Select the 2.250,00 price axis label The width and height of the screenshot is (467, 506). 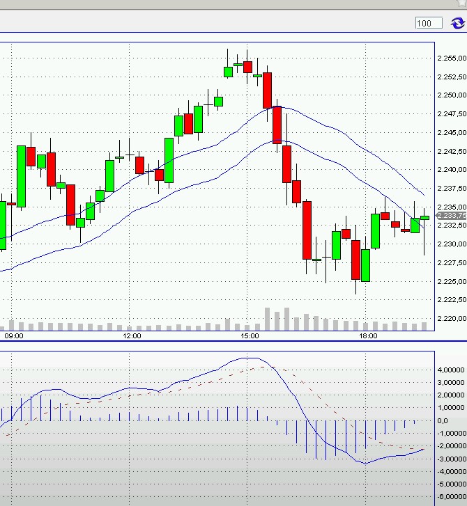452,95
